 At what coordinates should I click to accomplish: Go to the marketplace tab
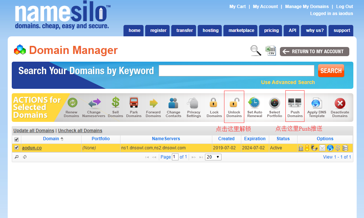tap(241, 30)
